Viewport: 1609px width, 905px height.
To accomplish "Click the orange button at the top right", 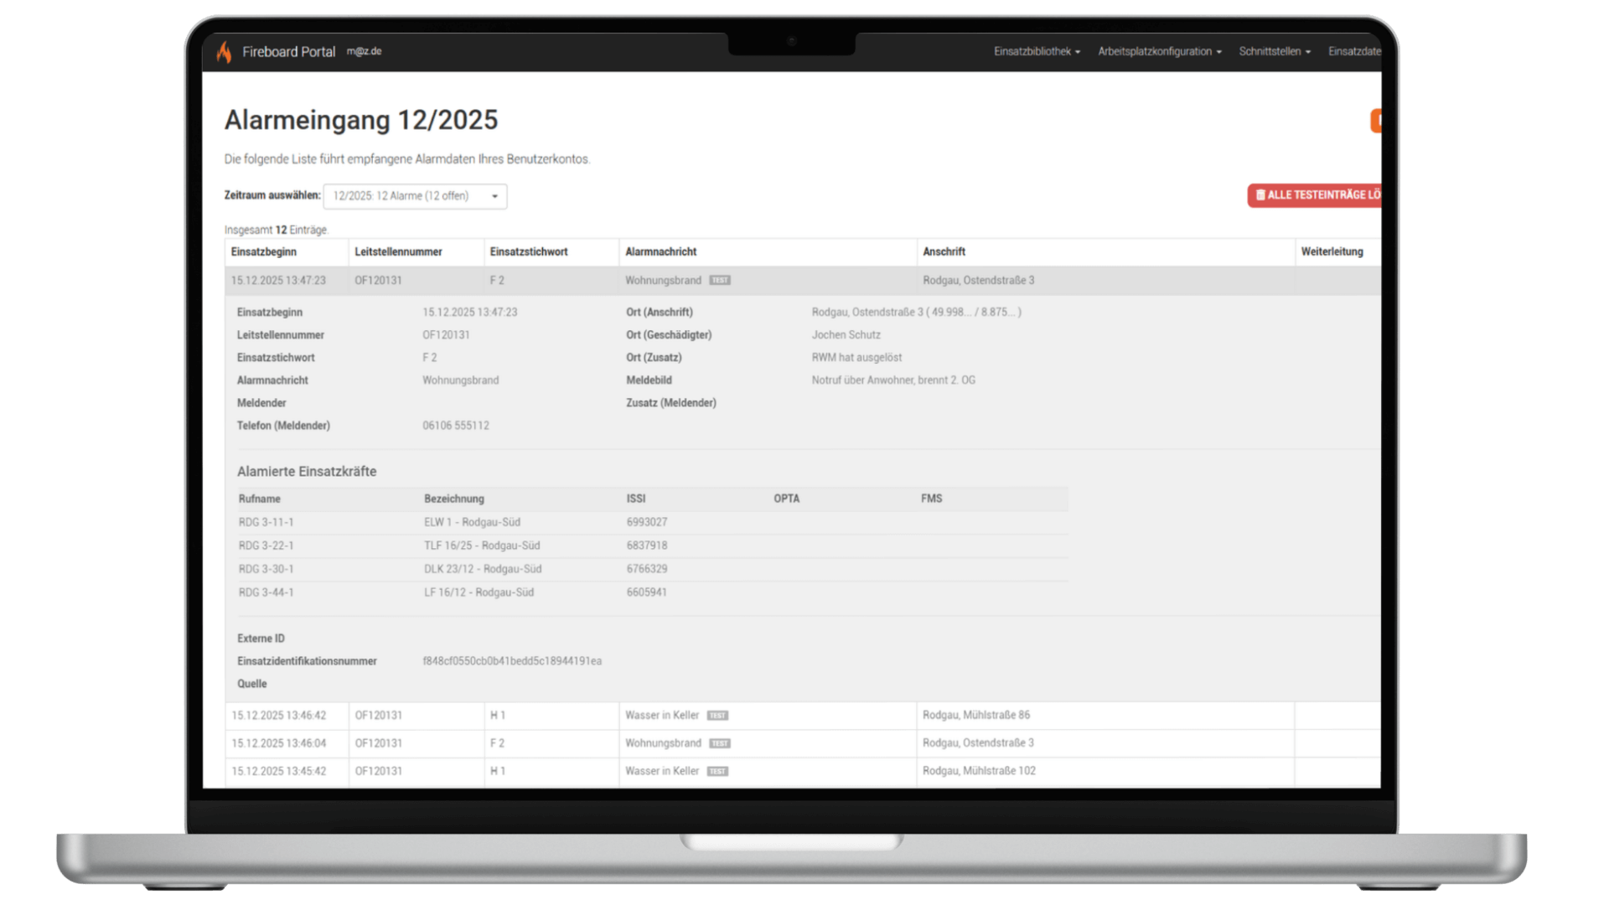I will [x=1378, y=120].
